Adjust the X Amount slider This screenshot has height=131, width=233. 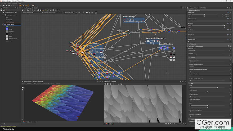click(195, 50)
